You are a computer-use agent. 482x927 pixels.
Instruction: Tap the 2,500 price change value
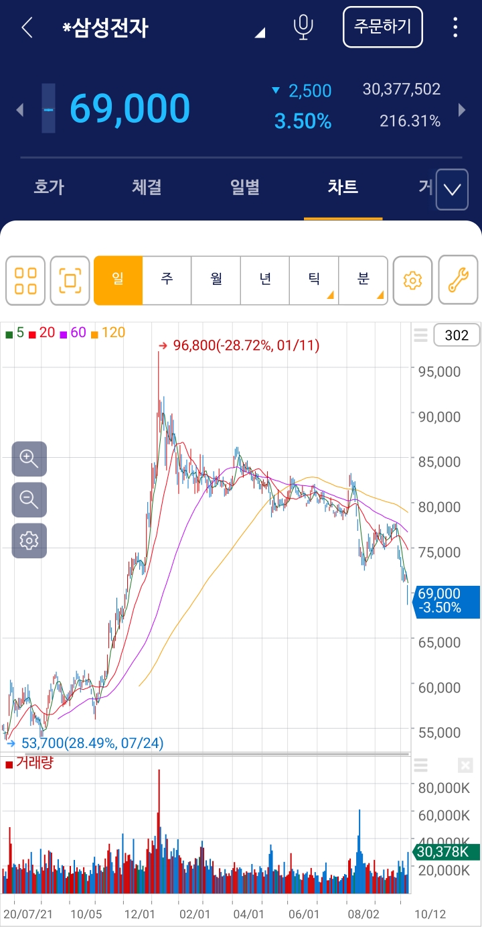coord(309,91)
